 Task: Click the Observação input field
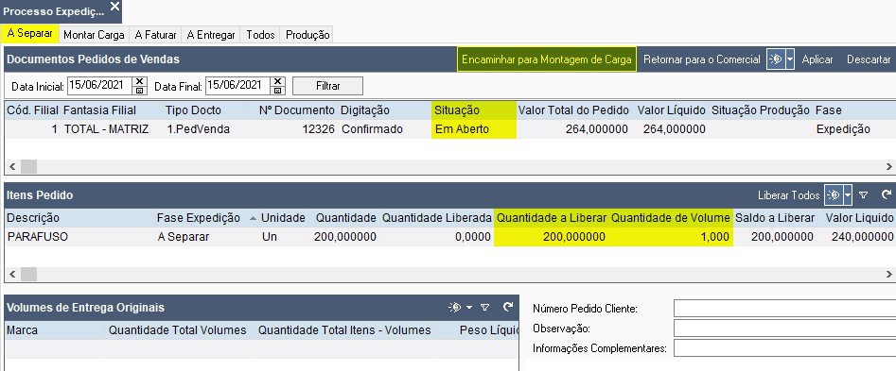784,329
